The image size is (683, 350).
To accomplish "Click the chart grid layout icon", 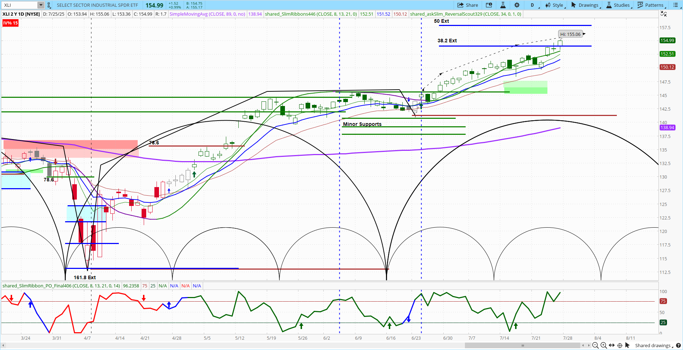I will pos(676,5).
